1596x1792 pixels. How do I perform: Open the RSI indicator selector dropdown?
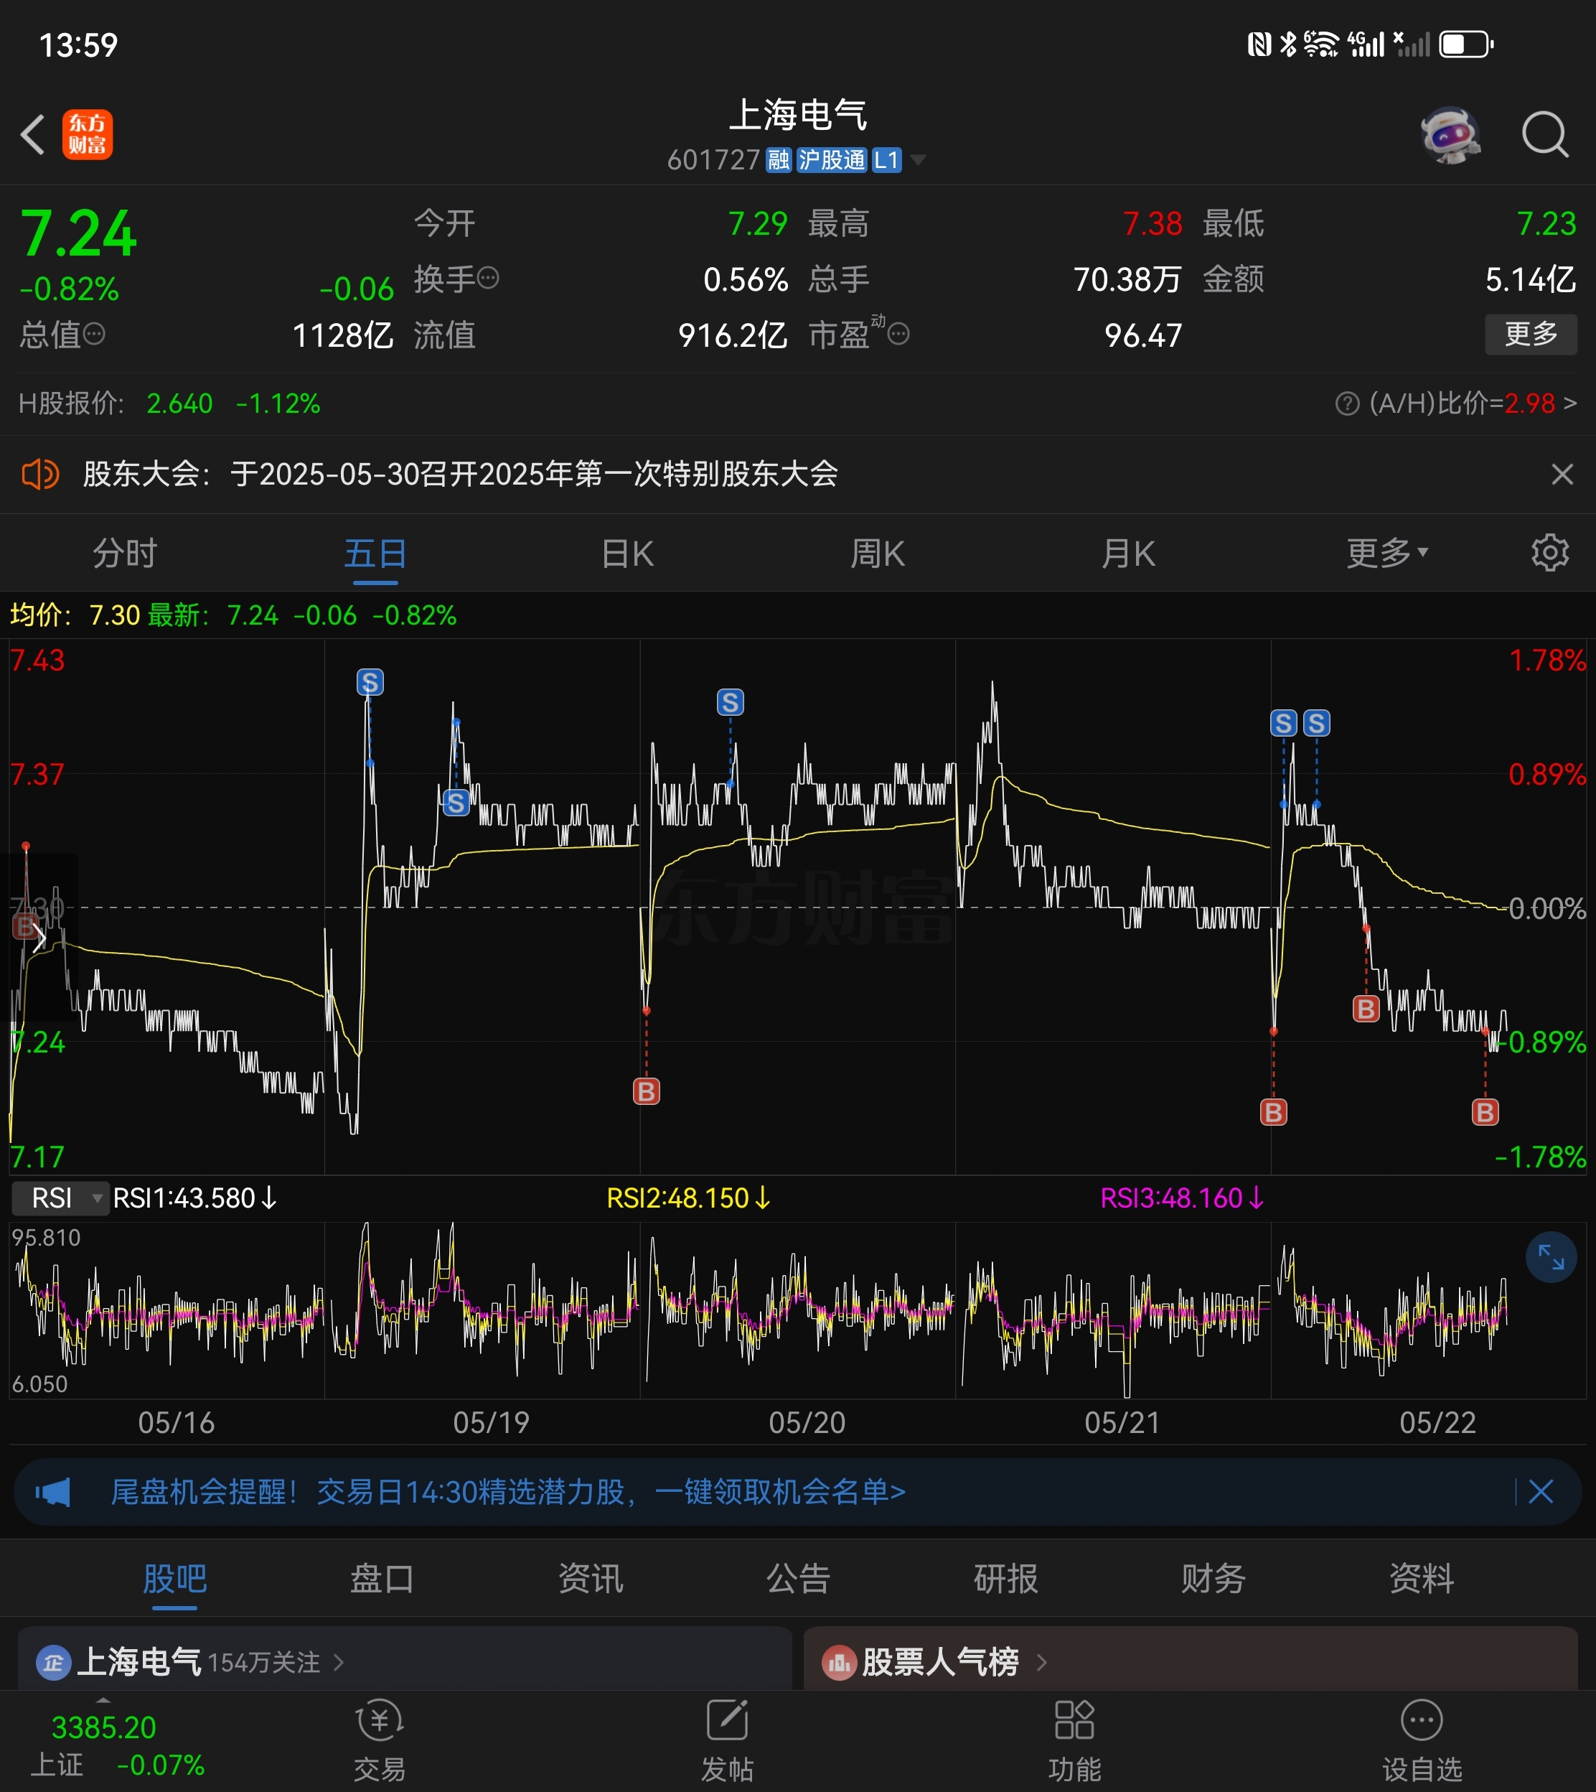coord(60,1198)
